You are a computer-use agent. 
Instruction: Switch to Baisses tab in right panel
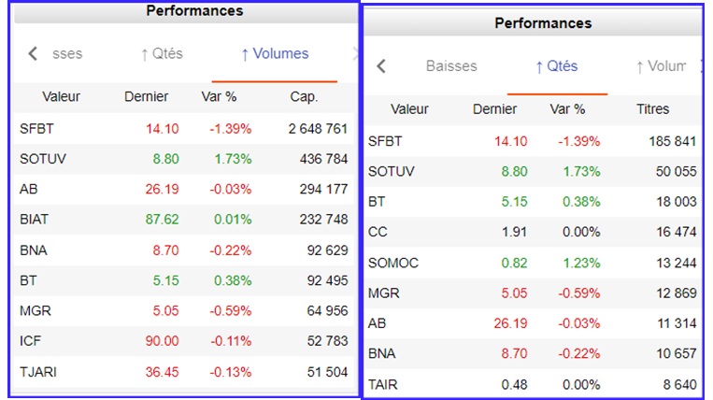point(451,66)
